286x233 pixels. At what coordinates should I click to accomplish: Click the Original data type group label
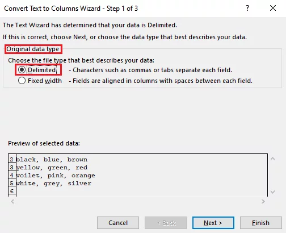[33, 49]
